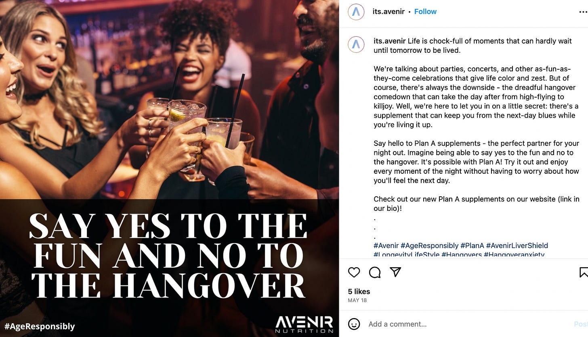Open the #AgeResponsibly hashtag in caption
The image size is (588, 337).
pyautogui.click(x=429, y=245)
